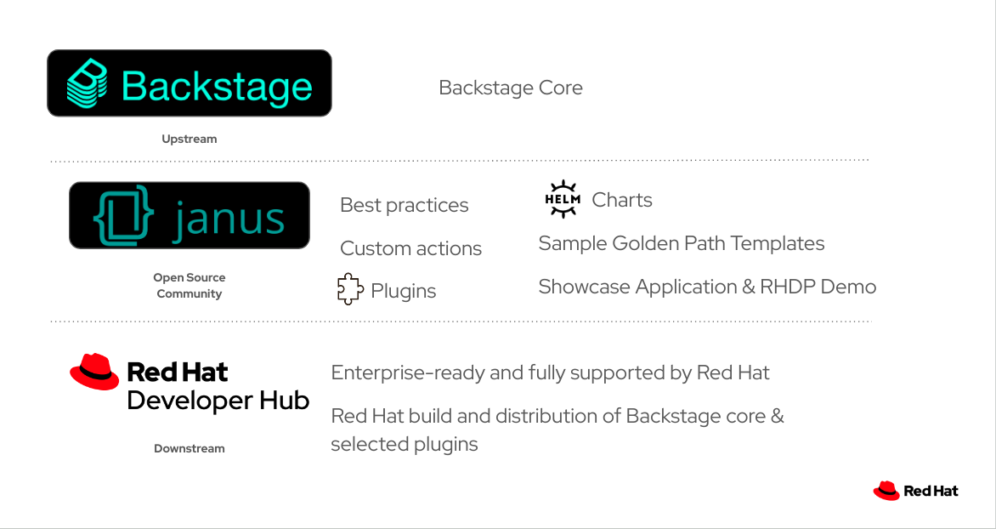Select the red fedora Developer Hub icon
The width and height of the screenshot is (996, 529).
coord(94,372)
